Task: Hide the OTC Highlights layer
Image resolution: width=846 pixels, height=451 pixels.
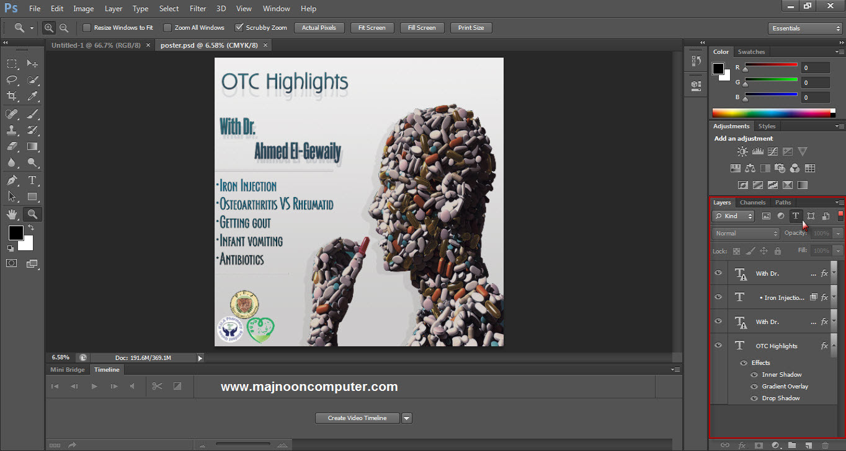Action: (x=718, y=346)
